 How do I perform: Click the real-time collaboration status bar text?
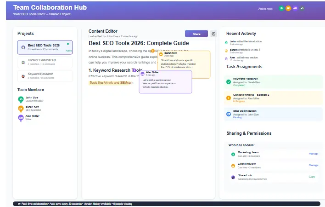click(x=77, y=204)
